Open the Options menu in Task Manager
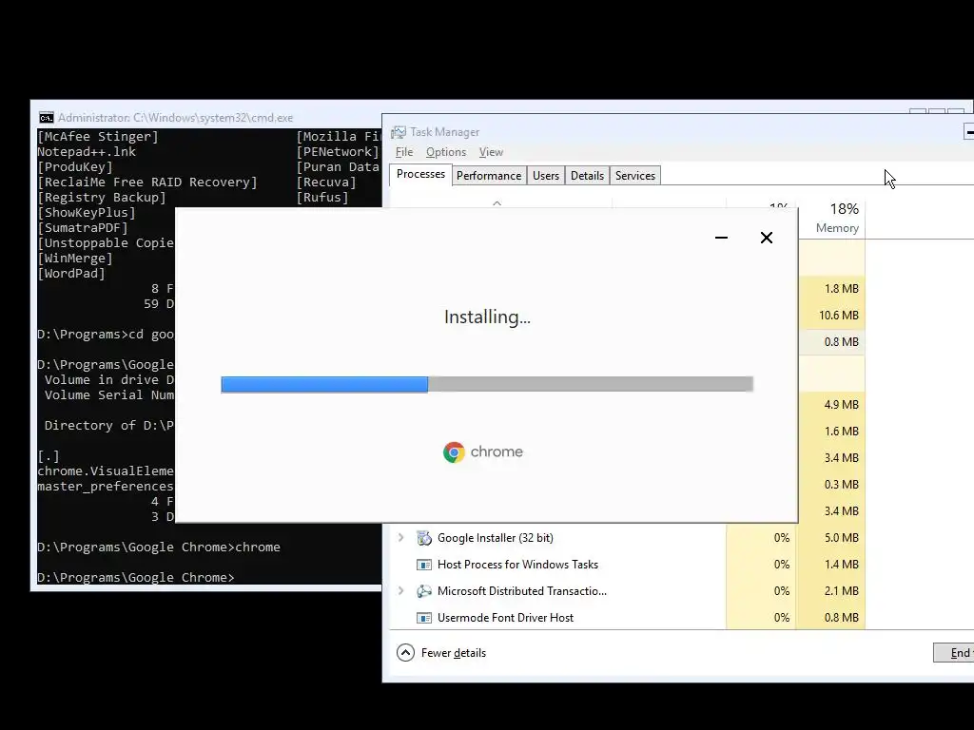Image resolution: width=974 pixels, height=730 pixels. point(446,152)
